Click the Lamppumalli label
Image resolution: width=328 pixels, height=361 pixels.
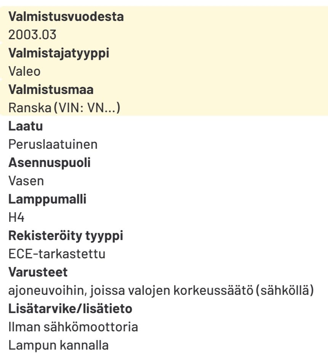click(47, 199)
